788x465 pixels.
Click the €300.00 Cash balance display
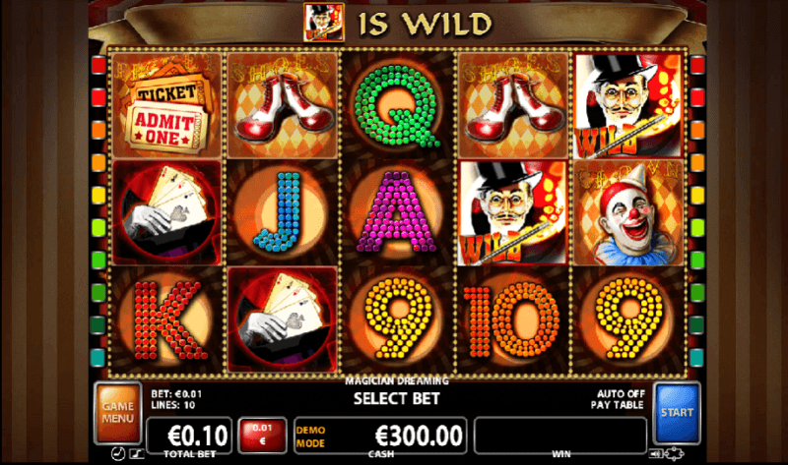pos(380,435)
